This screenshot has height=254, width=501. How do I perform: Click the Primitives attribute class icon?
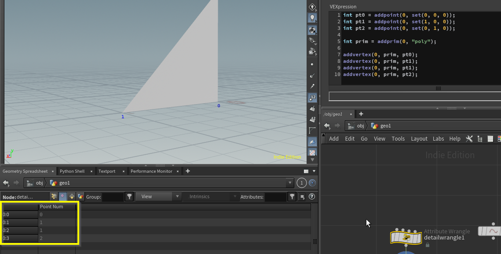pyautogui.click(x=72, y=196)
